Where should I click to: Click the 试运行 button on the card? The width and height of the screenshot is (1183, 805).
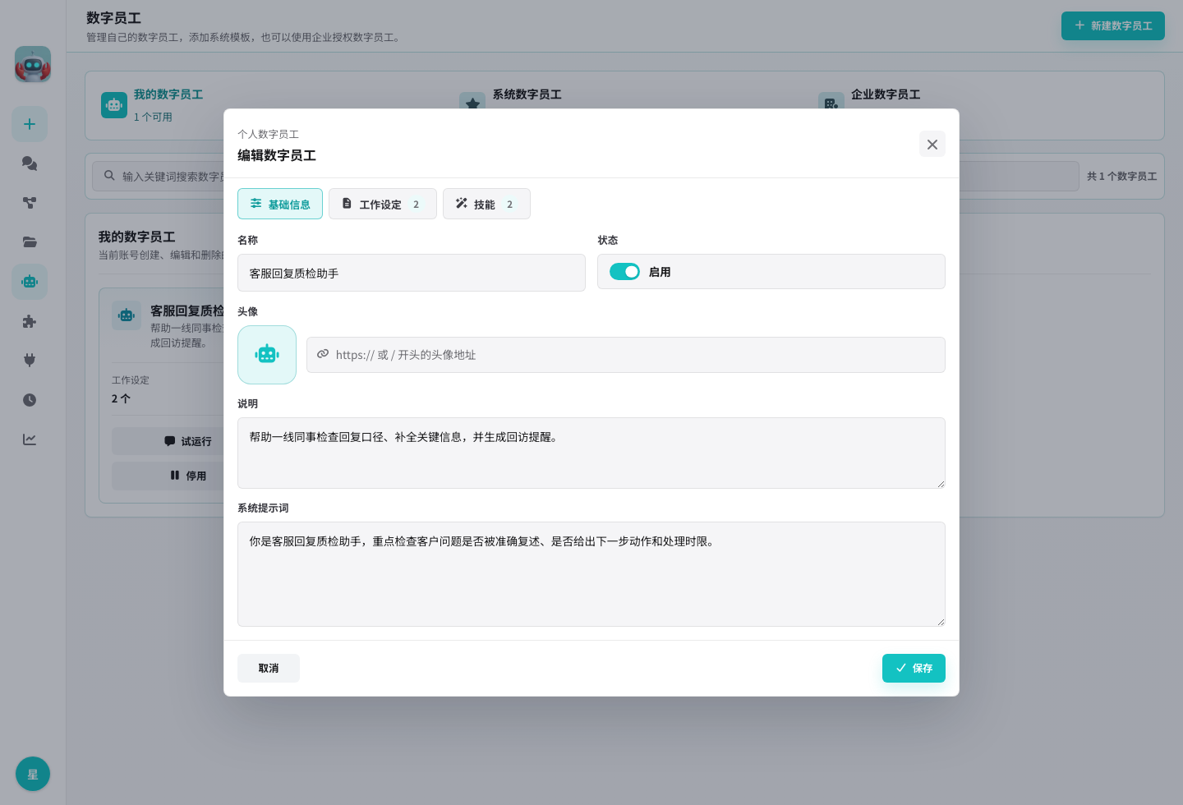coord(188,441)
